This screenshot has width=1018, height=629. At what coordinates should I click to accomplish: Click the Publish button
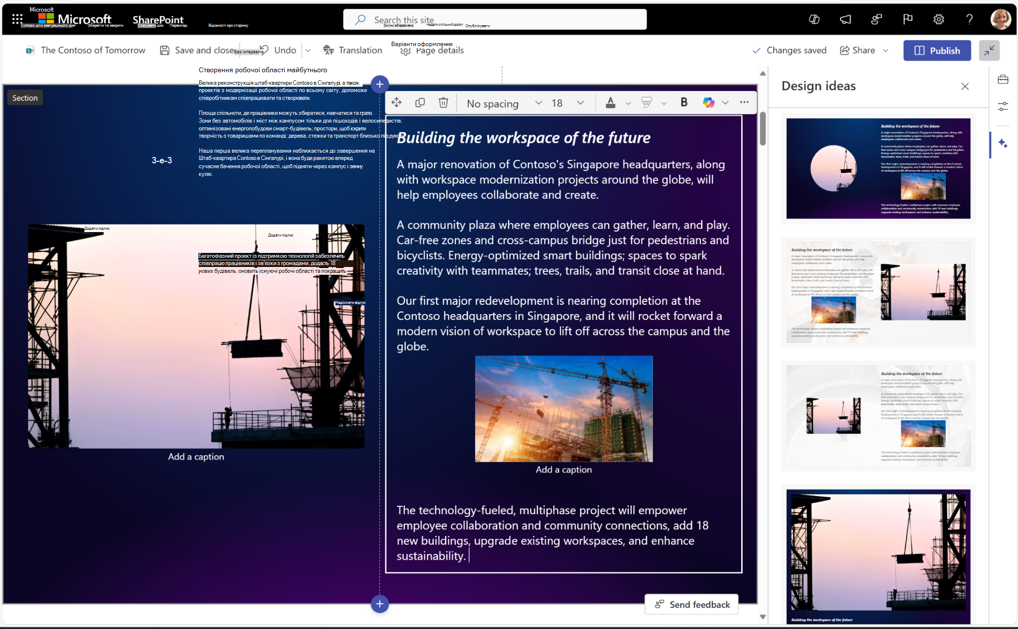pos(938,50)
